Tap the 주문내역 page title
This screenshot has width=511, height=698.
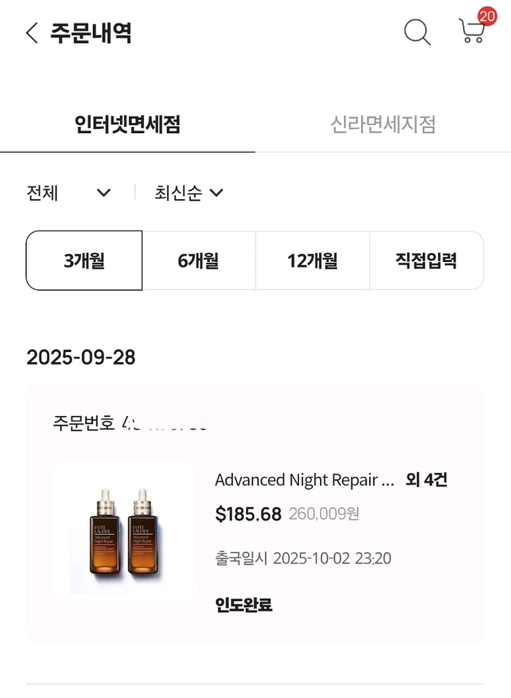91,33
